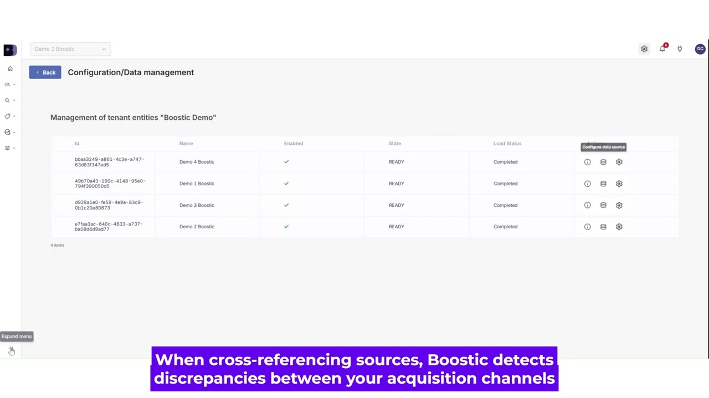The image size is (709, 398).
Task: Show info for Demo 4 Boostic
Action: pyautogui.click(x=587, y=162)
